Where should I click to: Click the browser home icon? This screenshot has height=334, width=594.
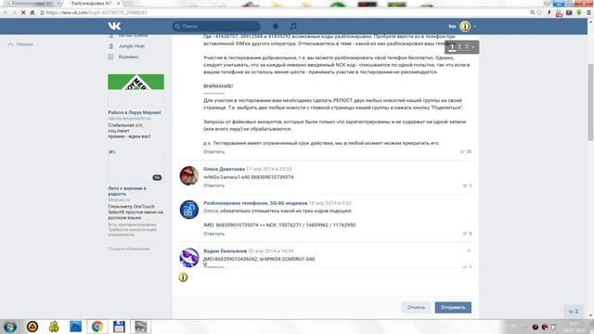pyautogui.click(x=32, y=12)
